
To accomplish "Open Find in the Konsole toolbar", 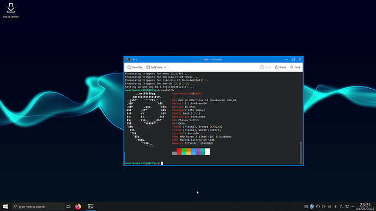I will 295,67.
